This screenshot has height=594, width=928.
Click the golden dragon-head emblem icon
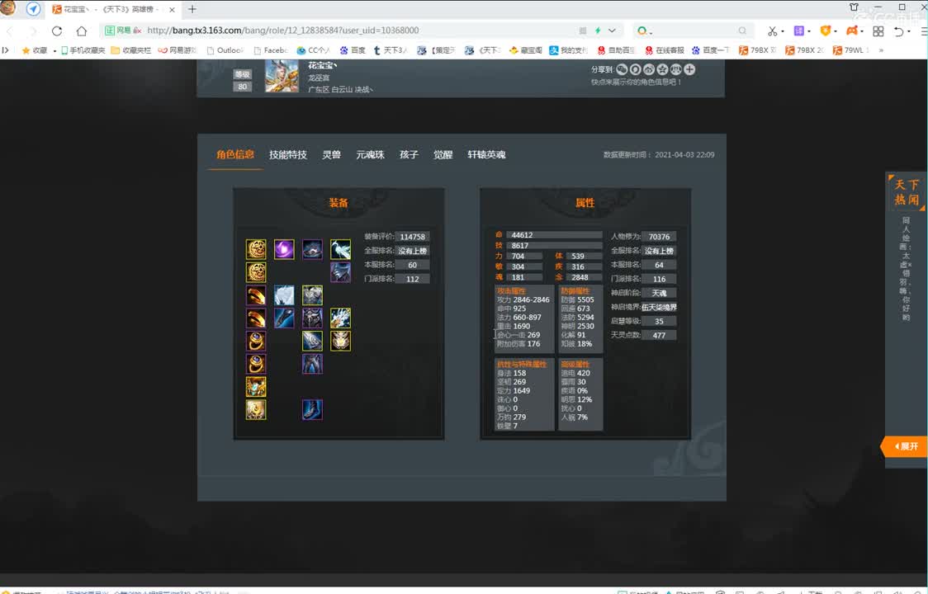point(340,341)
